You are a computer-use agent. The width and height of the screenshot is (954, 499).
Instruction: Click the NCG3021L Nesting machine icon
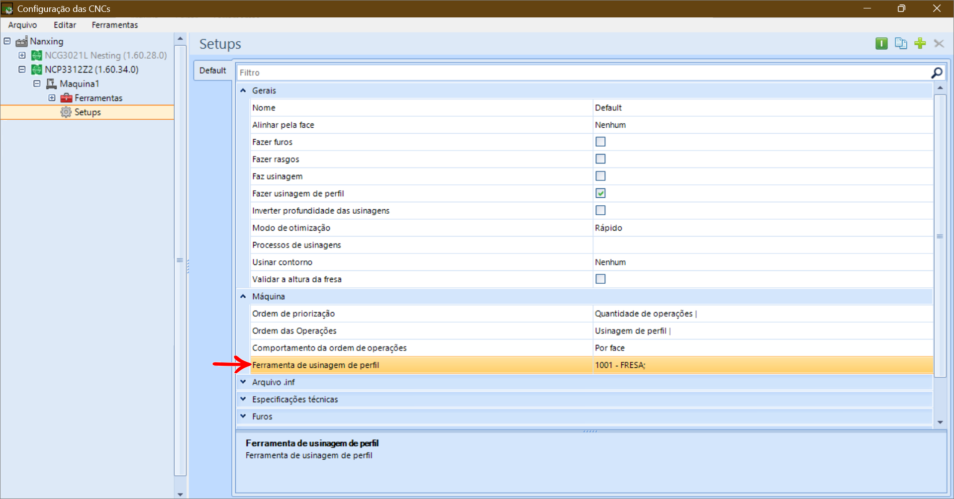[x=36, y=55]
